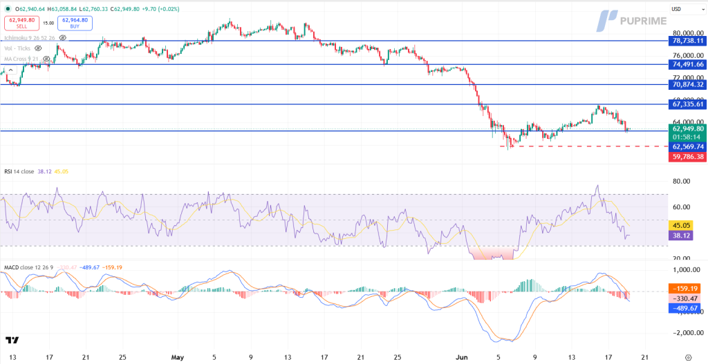Select the 74,491.66 price level label
708x364 pixels.
point(688,64)
